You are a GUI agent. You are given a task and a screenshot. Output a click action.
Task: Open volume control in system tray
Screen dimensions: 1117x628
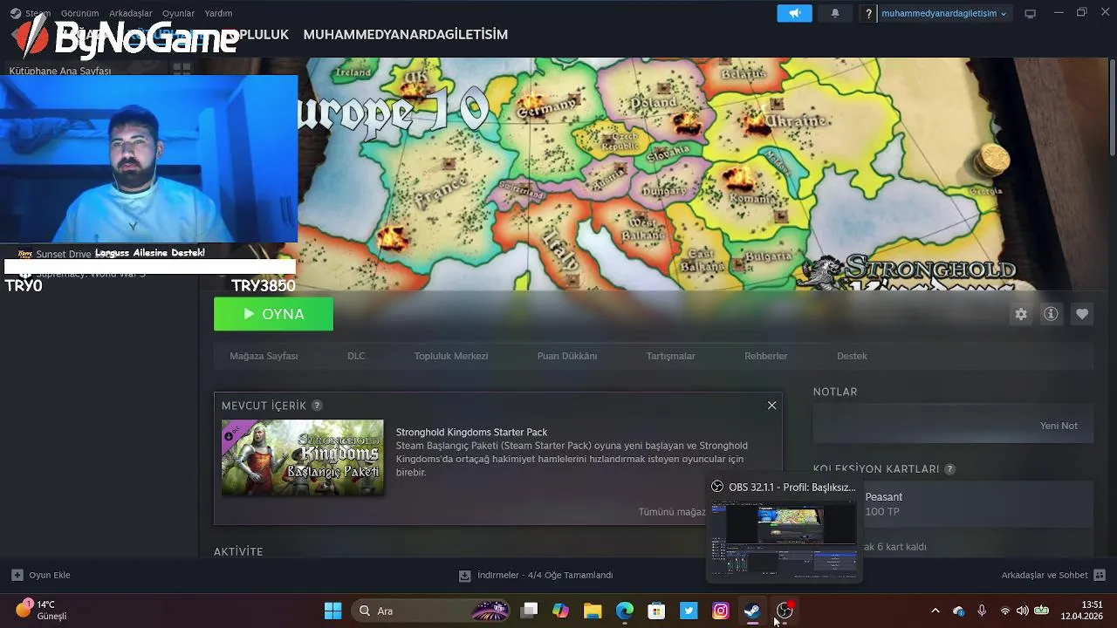tap(1023, 611)
